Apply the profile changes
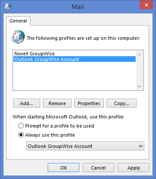156x179 pixels. [x=133, y=168]
